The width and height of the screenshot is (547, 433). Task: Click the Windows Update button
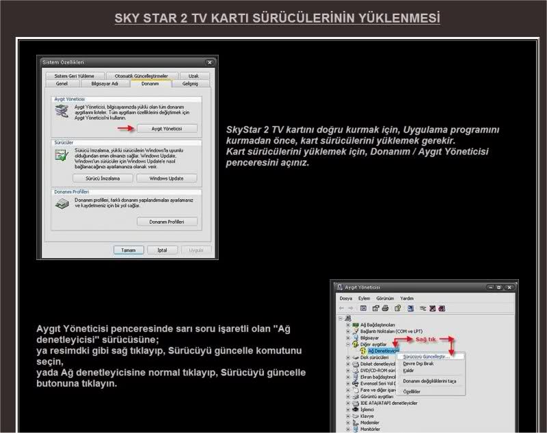(166, 178)
